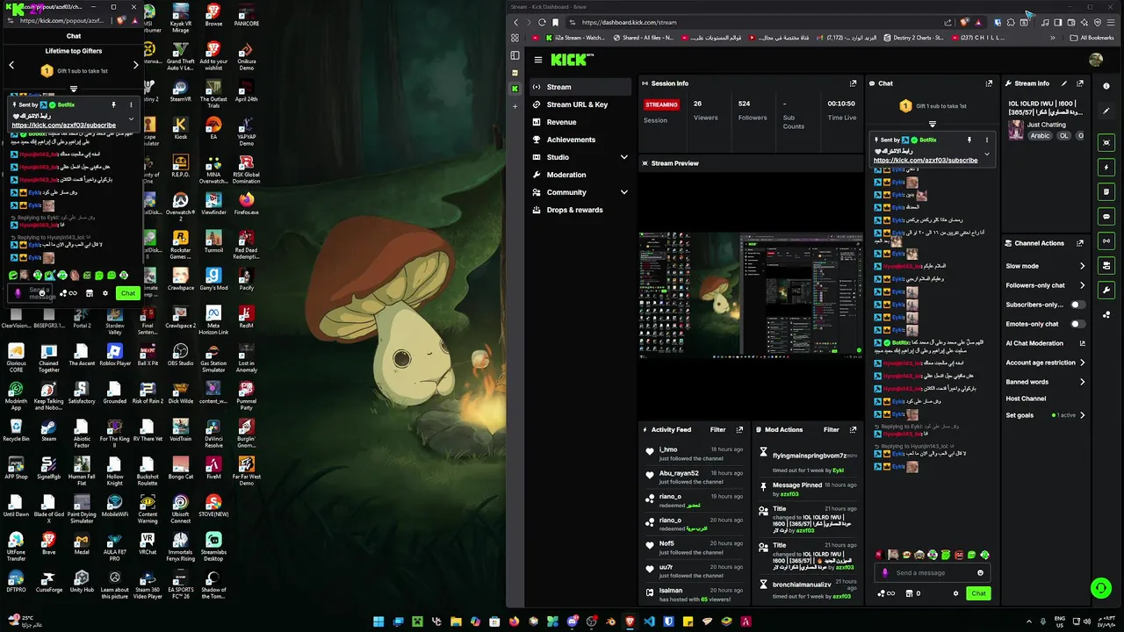Open the gift shop icon in dashboard chat
This screenshot has height=632, width=1124.
coord(910,593)
